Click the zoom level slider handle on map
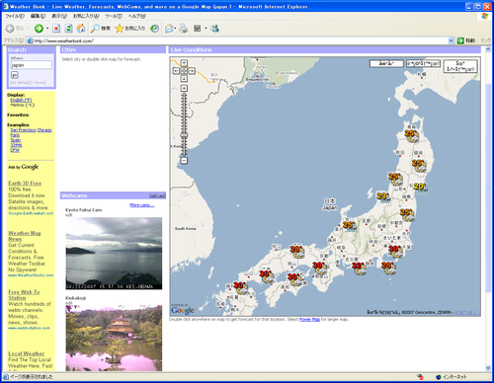Image resolution: width=494 pixels, height=383 pixels. [x=184, y=135]
